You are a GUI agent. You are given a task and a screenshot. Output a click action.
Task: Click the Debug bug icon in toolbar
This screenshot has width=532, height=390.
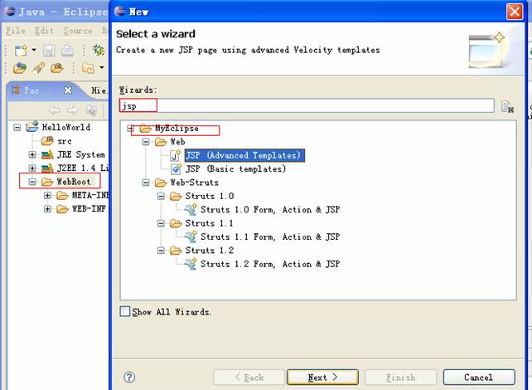point(99,51)
